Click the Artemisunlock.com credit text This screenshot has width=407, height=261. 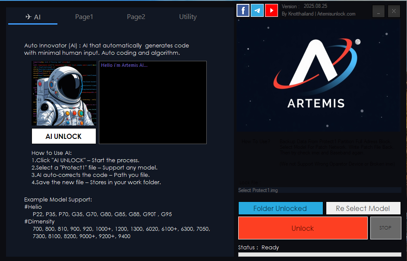pos(336,14)
